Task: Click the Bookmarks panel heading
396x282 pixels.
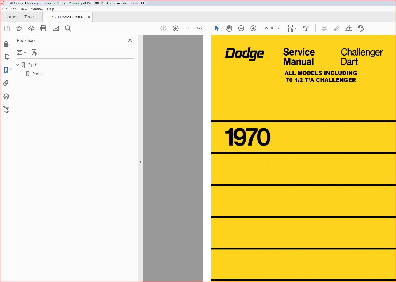Action: (27, 41)
